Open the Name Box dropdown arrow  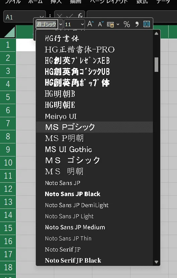pos(42,17)
